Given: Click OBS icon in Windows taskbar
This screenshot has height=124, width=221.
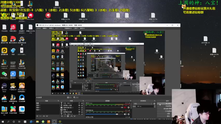Looking at the screenshot, I should click(54, 122).
